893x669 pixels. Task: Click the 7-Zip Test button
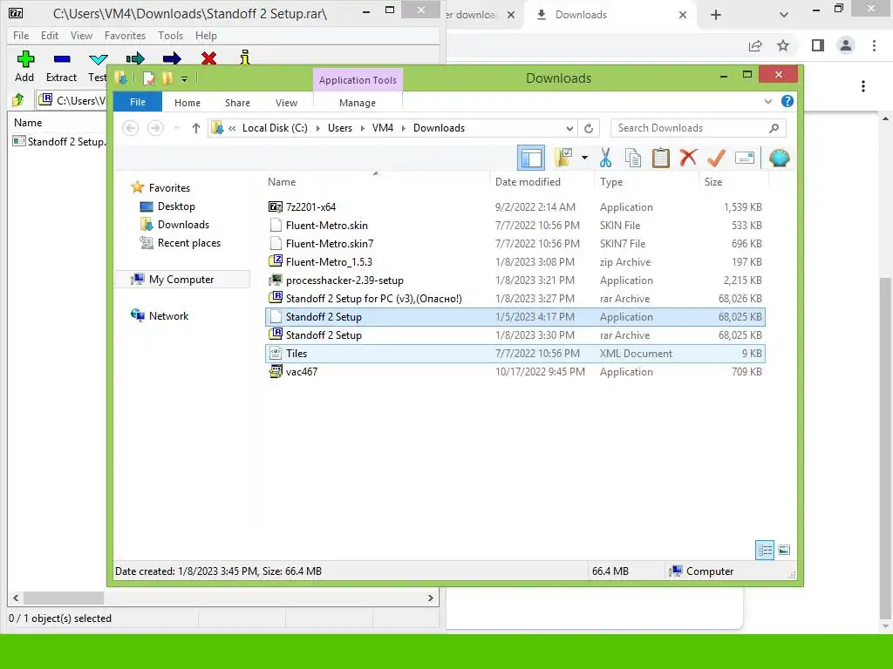click(x=98, y=66)
